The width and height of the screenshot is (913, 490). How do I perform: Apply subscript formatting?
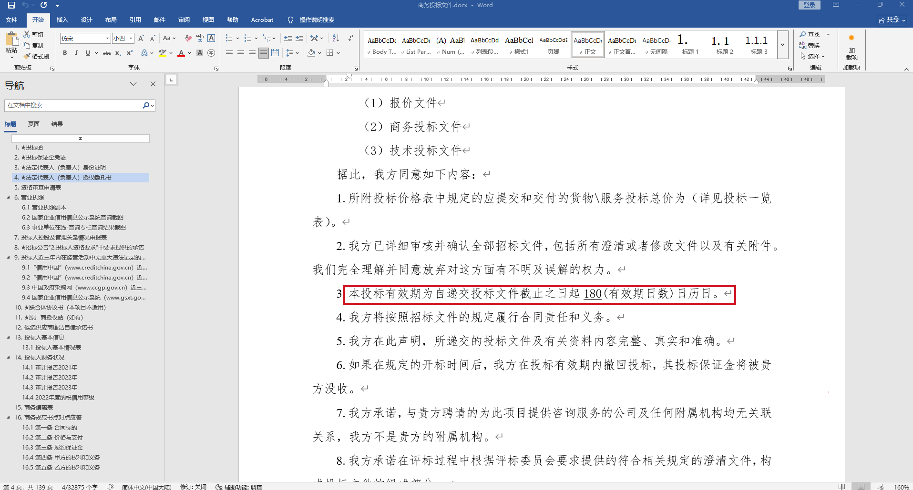pyautogui.click(x=118, y=53)
